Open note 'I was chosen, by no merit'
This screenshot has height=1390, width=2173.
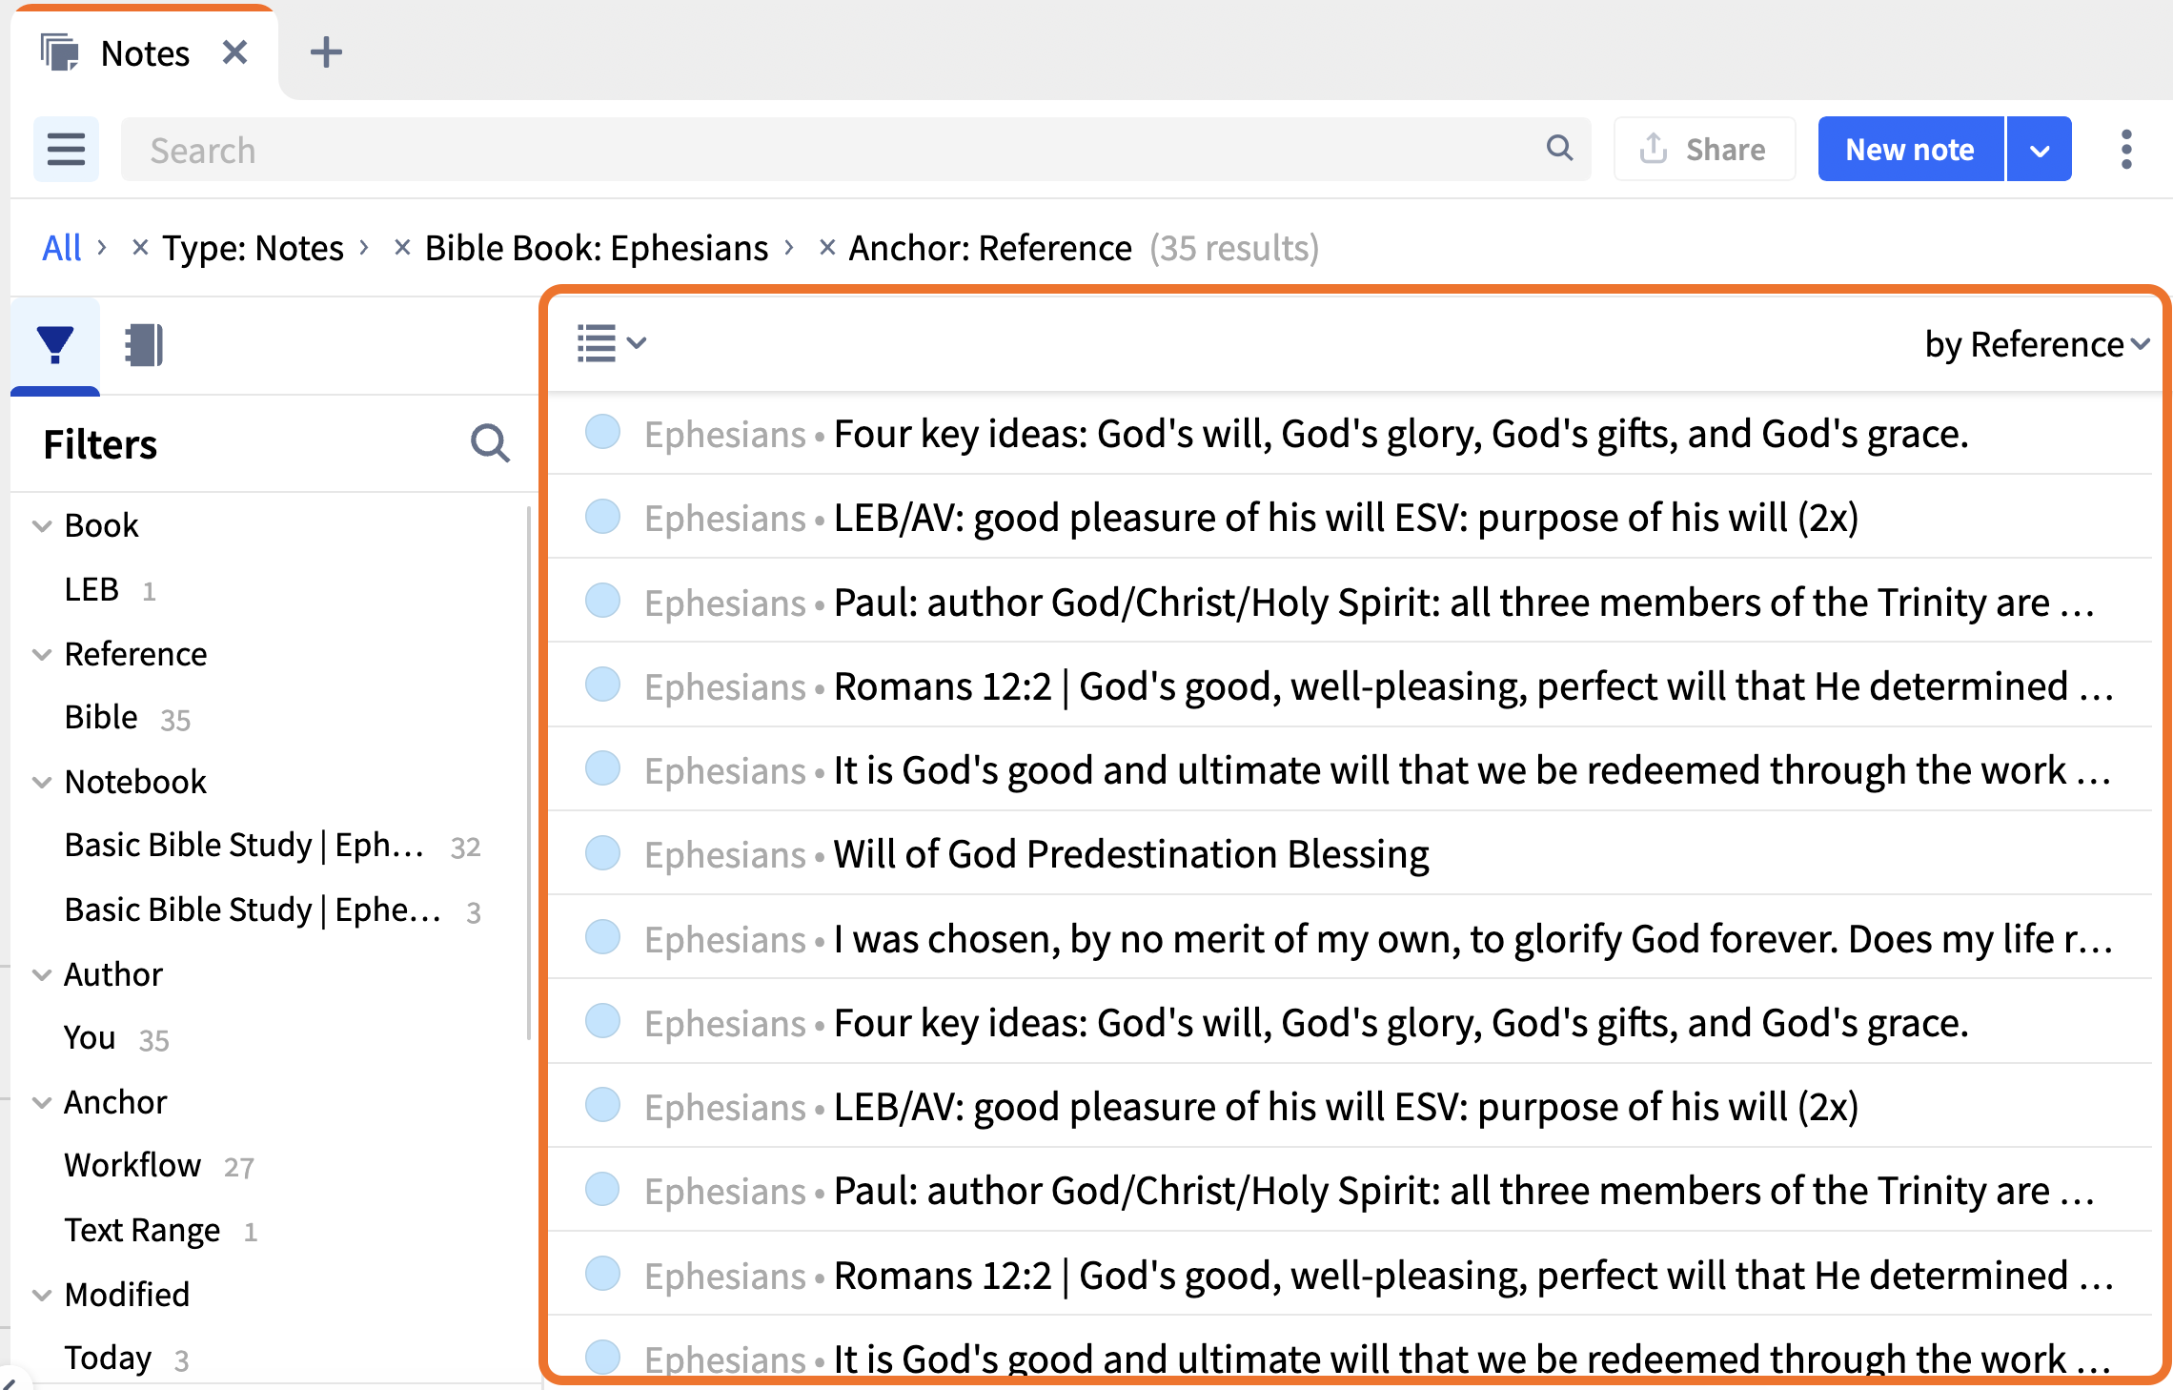pyautogui.click(x=1473, y=940)
